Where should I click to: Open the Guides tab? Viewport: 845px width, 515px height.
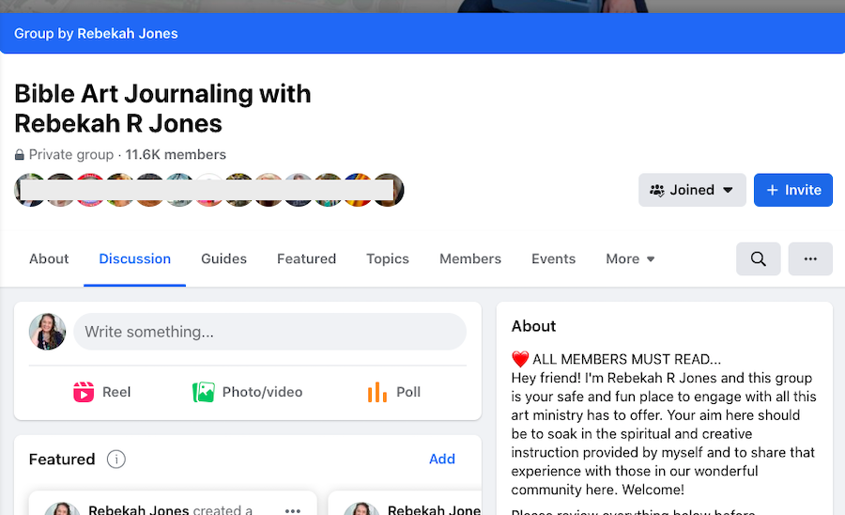(x=223, y=258)
